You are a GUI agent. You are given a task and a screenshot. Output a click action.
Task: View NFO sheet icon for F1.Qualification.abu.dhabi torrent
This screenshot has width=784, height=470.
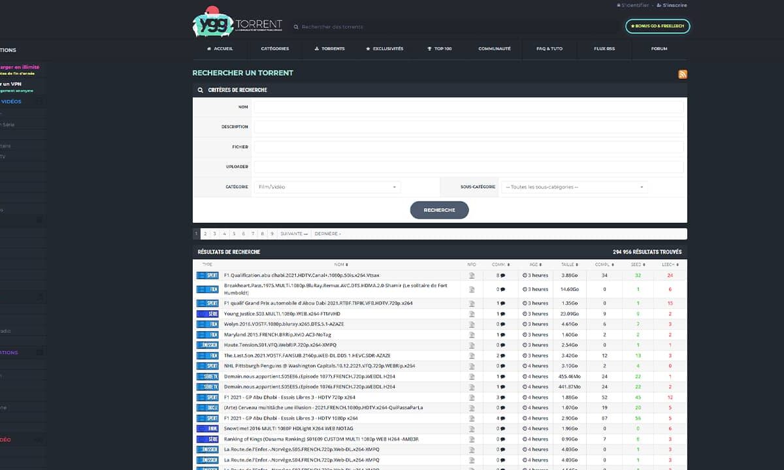tap(472, 275)
